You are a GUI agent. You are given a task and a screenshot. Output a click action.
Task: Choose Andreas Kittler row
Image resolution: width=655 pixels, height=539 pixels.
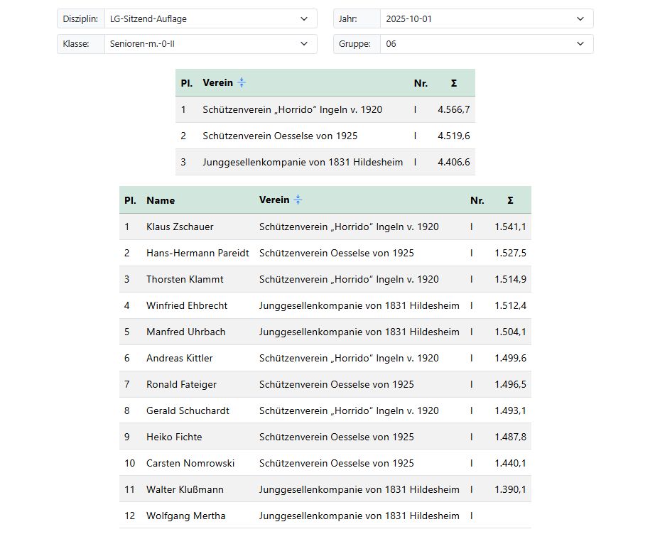click(x=180, y=359)
